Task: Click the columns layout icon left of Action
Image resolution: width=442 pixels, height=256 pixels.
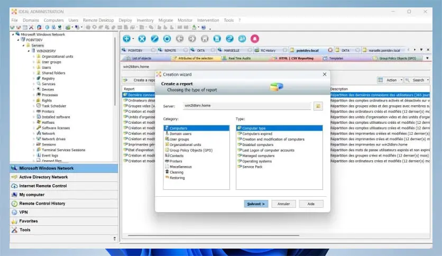Action: tap(380, 80)
